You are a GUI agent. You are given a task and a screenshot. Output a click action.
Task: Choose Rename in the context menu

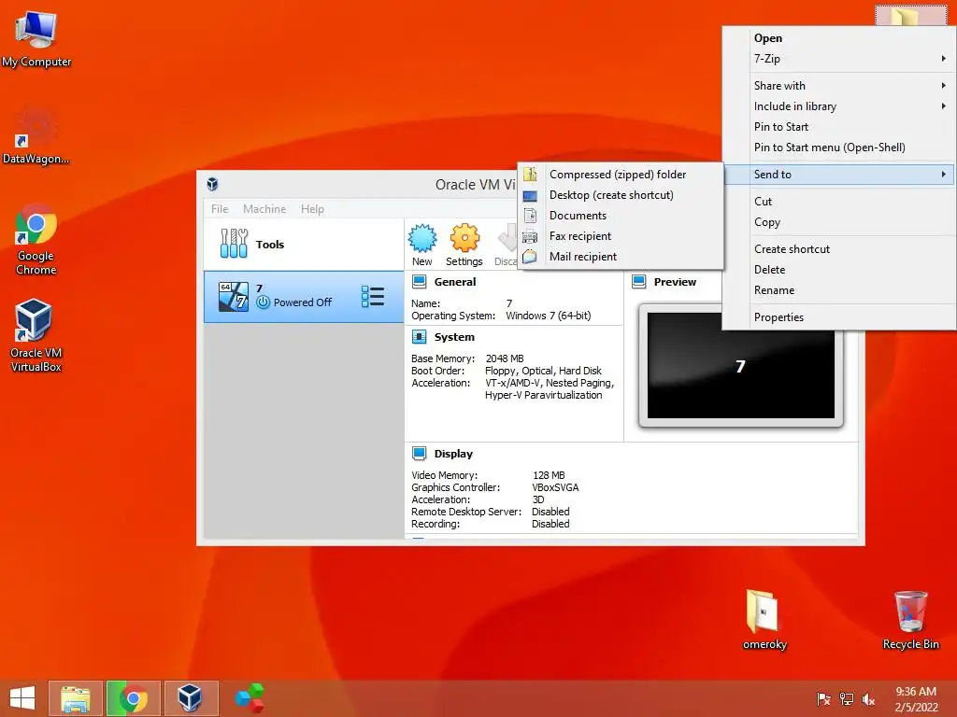tap(838, 290)
